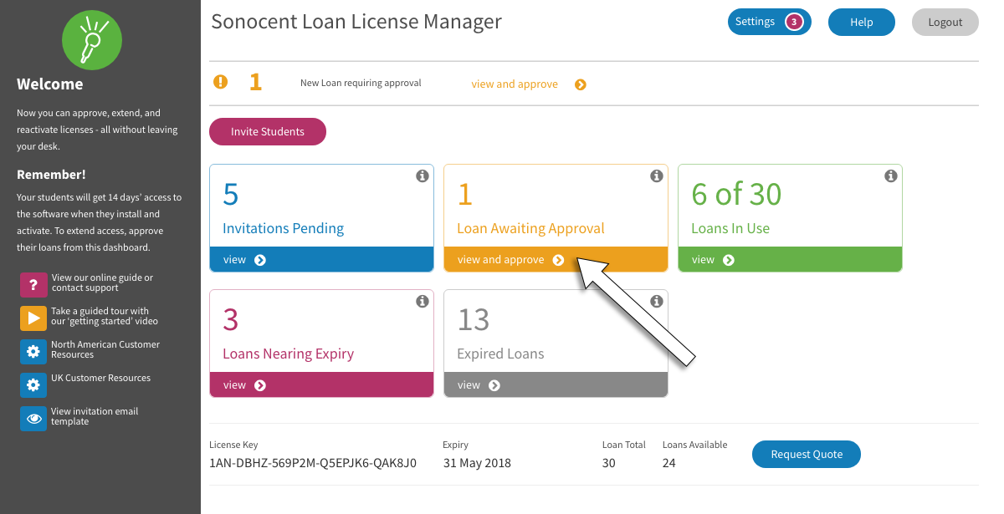Click the '6 of 30' loans count
Viewport: 1004px width, 514px height.
point(736,194)
